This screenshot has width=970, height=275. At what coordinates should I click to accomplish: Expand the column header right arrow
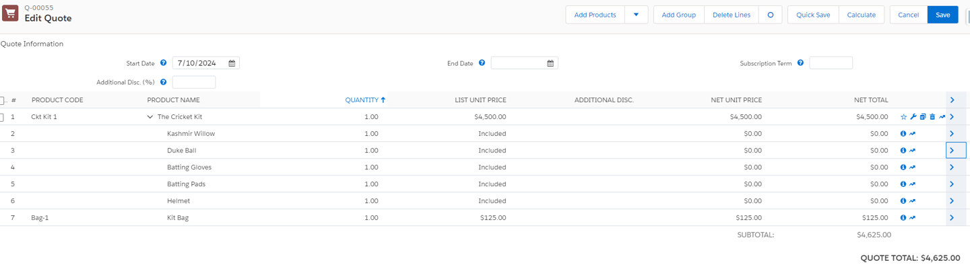(952, 100)
